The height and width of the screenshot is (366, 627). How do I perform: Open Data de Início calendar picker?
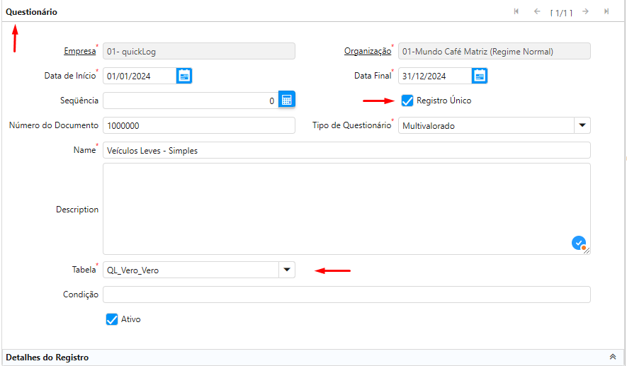184,76
